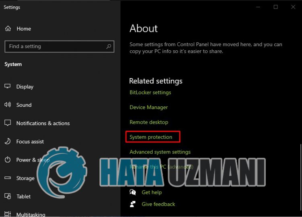Image resolution: width=302 pixels, height=217 pixels.
Task: Select the Sound speaker icon
Action: [x=8, y=105]
